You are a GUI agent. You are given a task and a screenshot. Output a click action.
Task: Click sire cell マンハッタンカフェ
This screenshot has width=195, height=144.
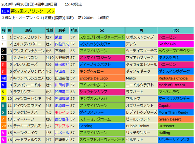click(x=102, y=44)
